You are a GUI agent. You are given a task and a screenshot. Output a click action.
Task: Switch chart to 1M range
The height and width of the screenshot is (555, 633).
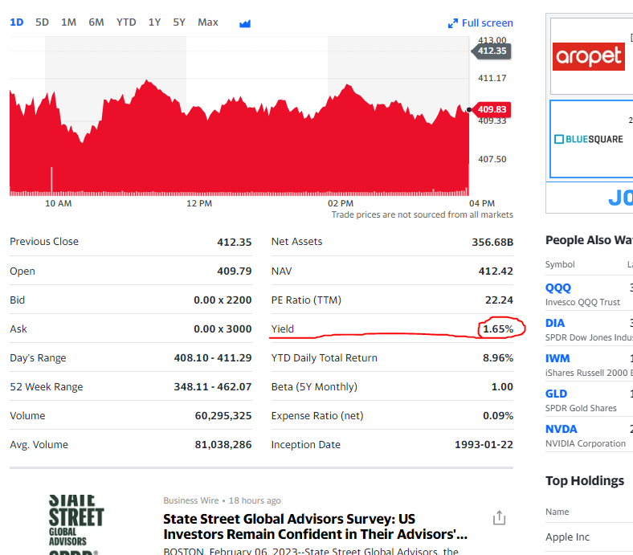coord(68,22)
